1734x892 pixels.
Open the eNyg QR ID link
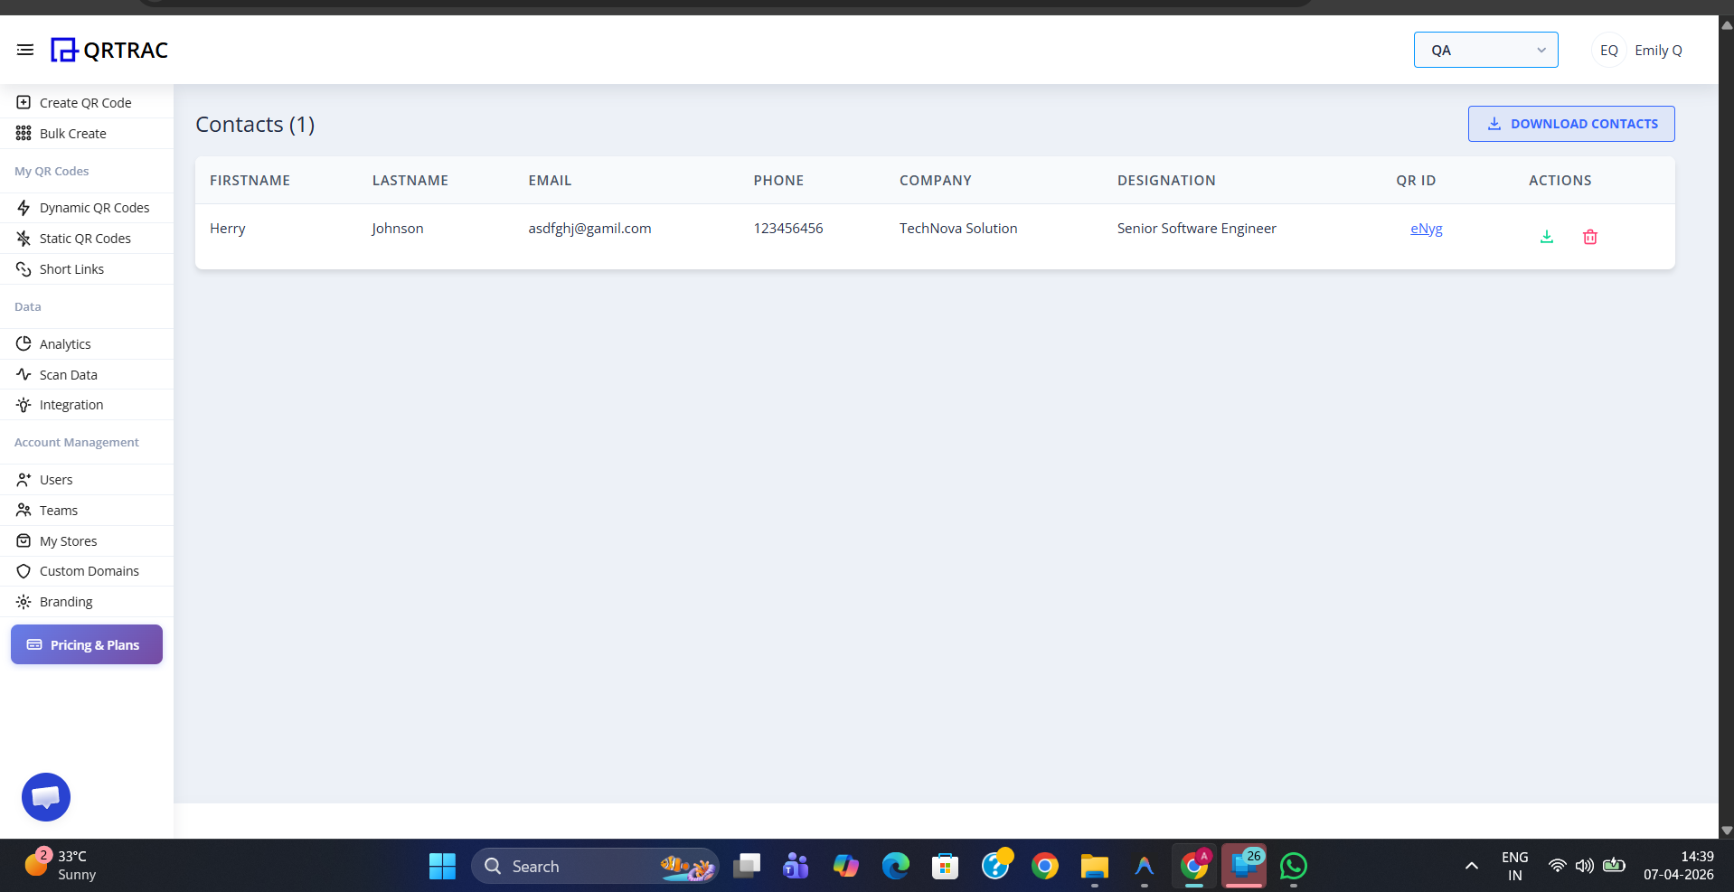(x=1426, y=228)
